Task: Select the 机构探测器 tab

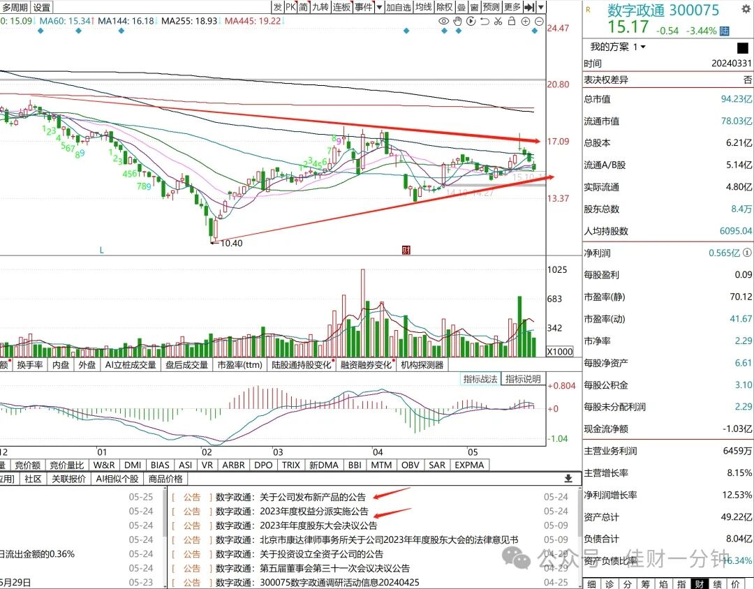Action: coord(422,365)
